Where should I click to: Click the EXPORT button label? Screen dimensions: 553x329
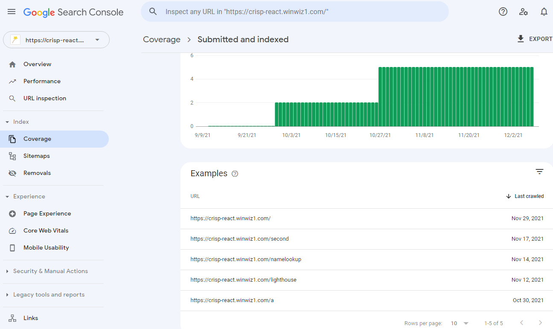pyautogui.click(x=541, y=39)
